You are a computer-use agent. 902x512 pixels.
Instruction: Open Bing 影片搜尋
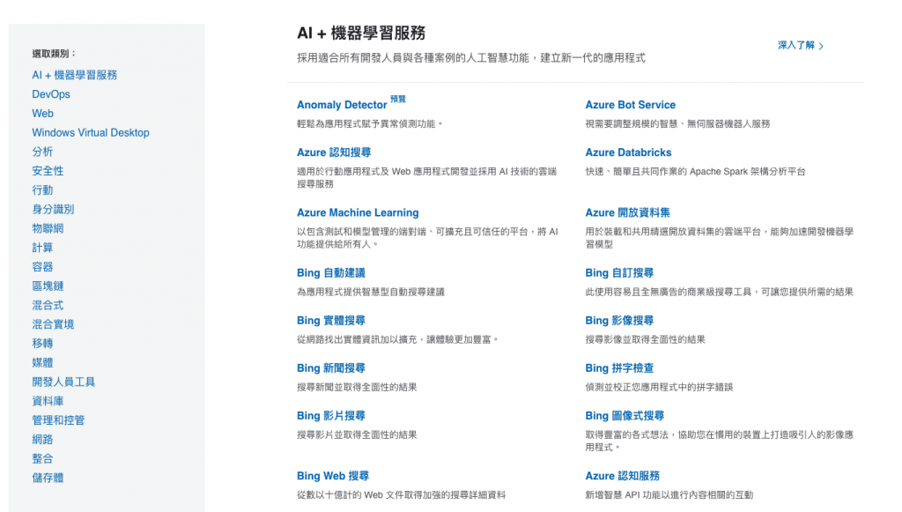tap(331, 416)
